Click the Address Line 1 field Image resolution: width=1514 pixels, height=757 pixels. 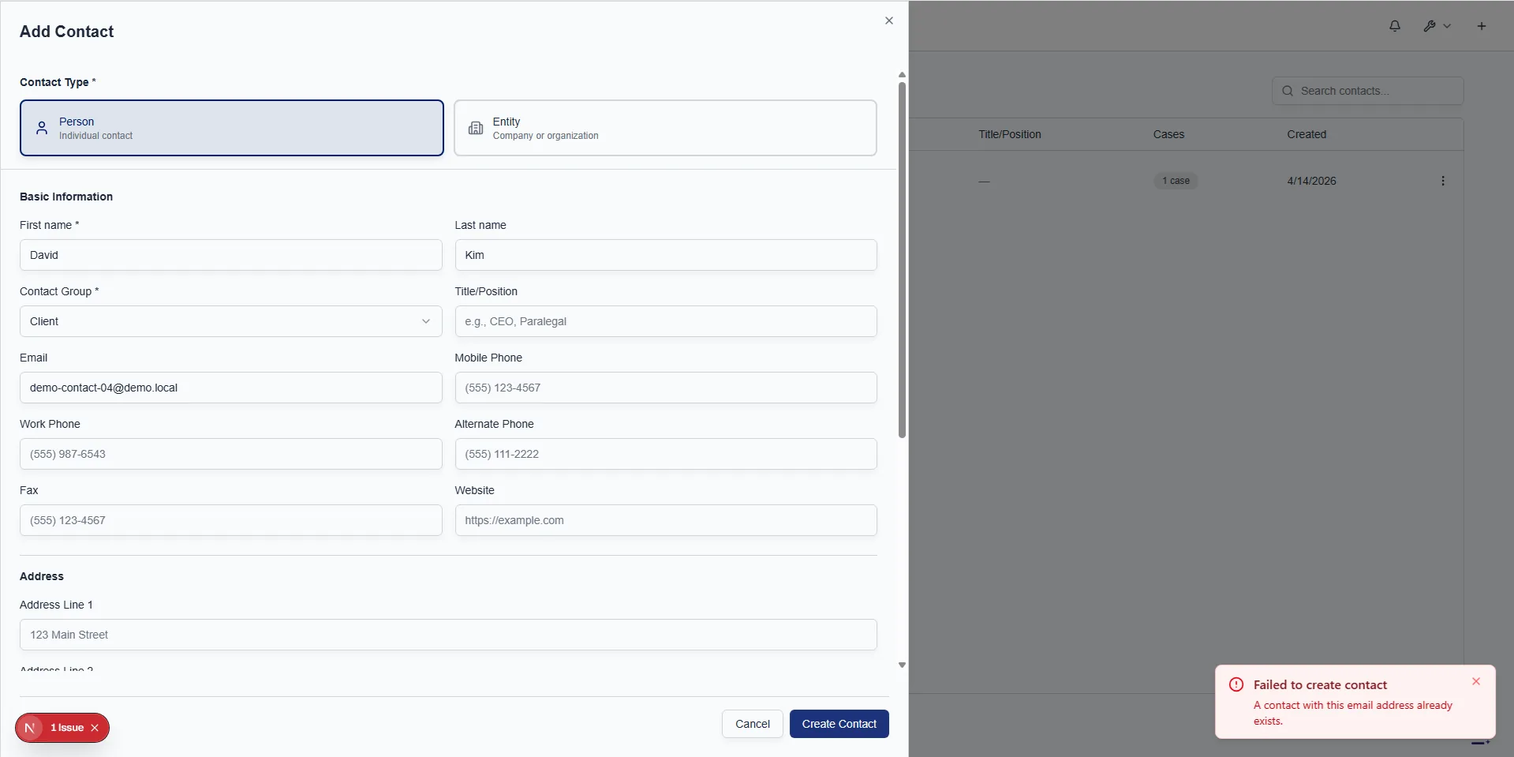[448, 635]
